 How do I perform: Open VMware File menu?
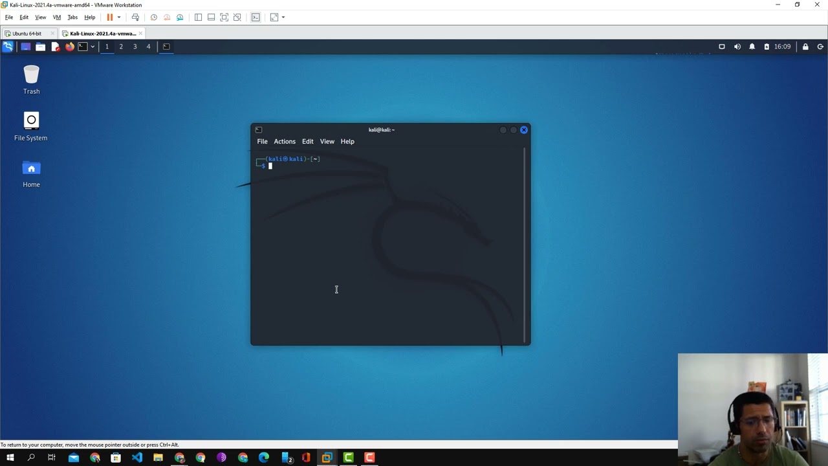coord(9,17)
